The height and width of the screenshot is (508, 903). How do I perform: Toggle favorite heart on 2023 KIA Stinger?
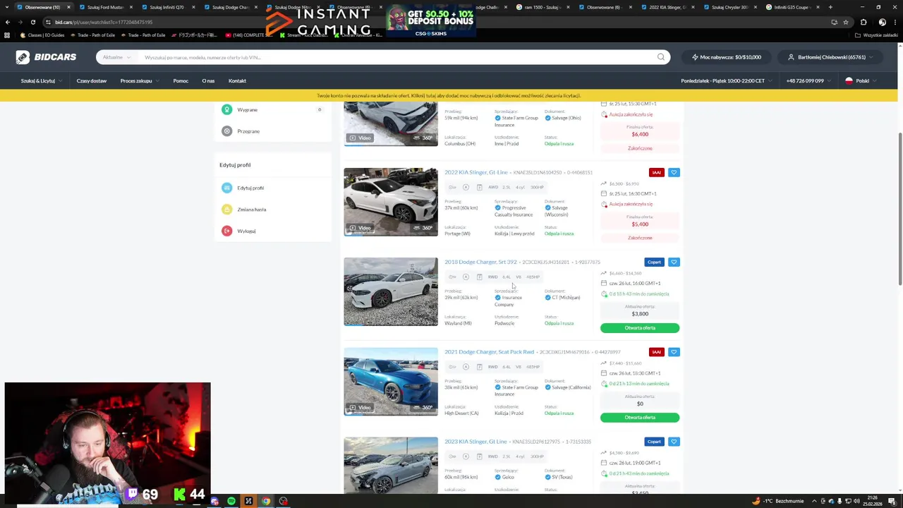pos(674,442)
